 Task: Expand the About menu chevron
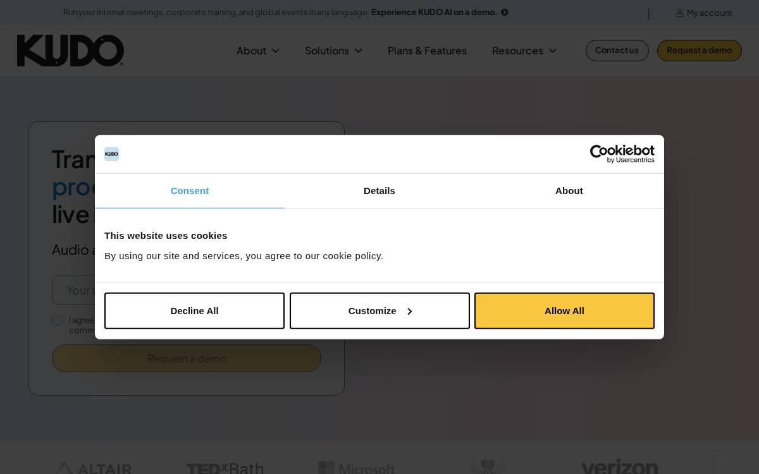click(x=276, y=51)
